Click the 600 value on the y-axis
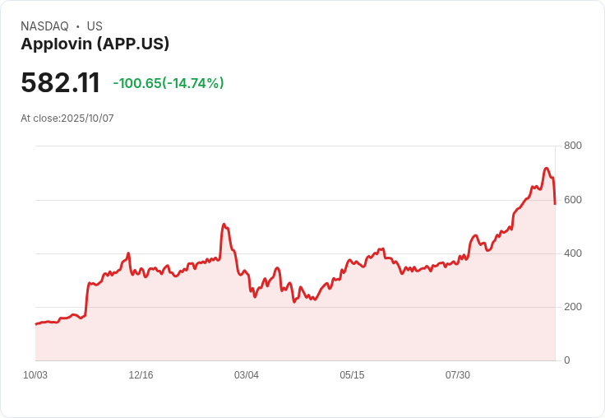 [x=573, y=200]
